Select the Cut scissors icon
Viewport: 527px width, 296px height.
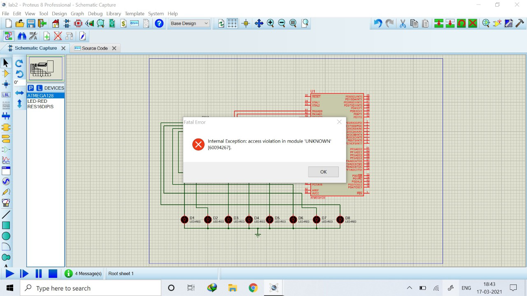(x=403, y=23)
